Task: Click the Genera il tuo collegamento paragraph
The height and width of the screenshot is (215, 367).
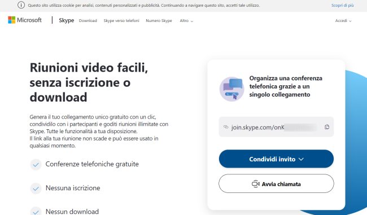Action: pyautogui.click(x=99, y=131)
